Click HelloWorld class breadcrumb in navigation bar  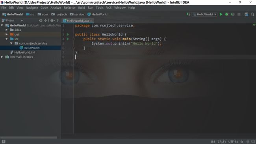pos(97,14)
